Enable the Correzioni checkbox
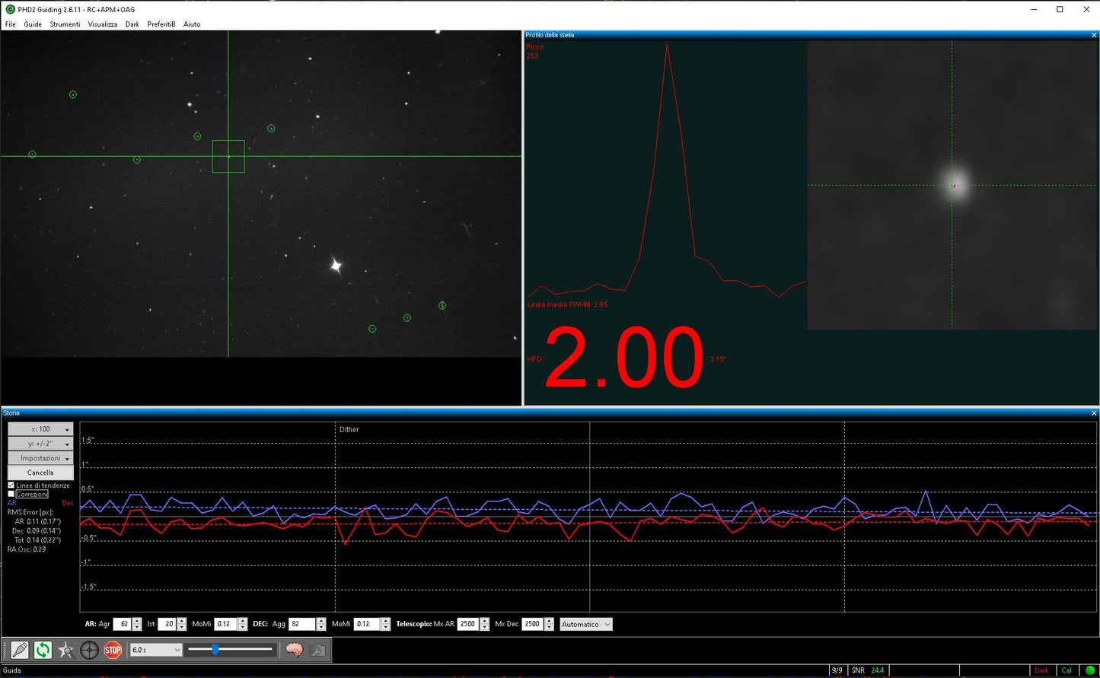Image resolution: width=1100 pixels, height=678 pixels. click(x=11, y=495)
